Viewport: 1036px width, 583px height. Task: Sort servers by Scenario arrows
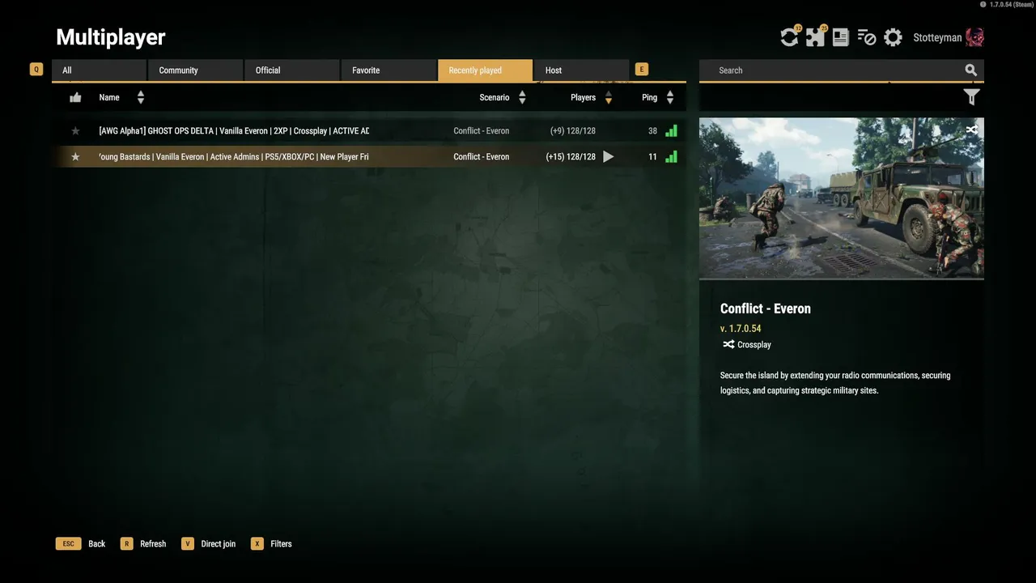coord(522,98)
